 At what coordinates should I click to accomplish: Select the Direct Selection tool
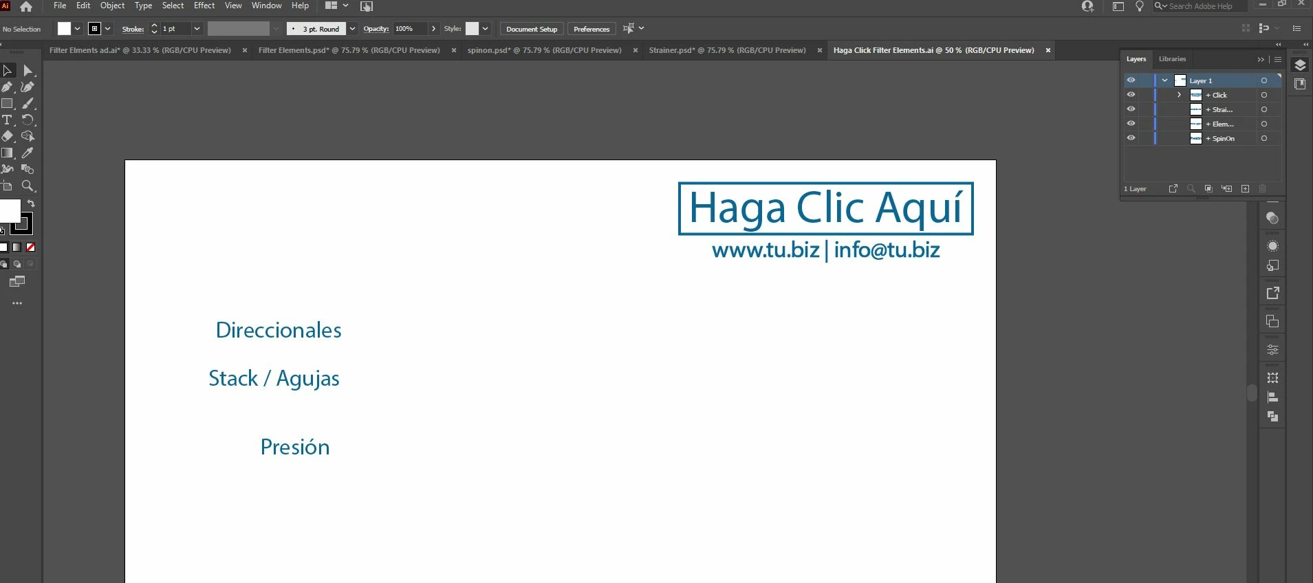(28, 70)
